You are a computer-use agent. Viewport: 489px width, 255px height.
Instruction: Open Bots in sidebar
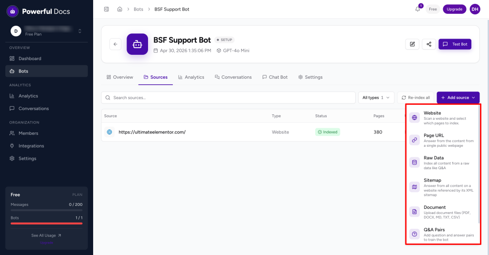46,71
